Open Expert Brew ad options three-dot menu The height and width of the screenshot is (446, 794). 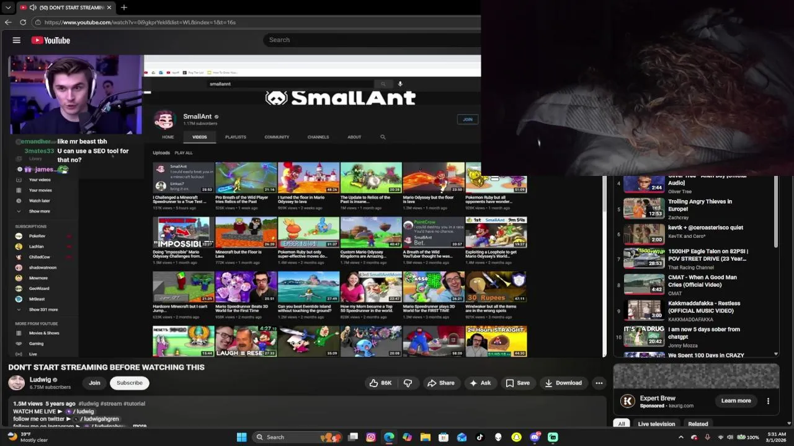coord(768,401)
